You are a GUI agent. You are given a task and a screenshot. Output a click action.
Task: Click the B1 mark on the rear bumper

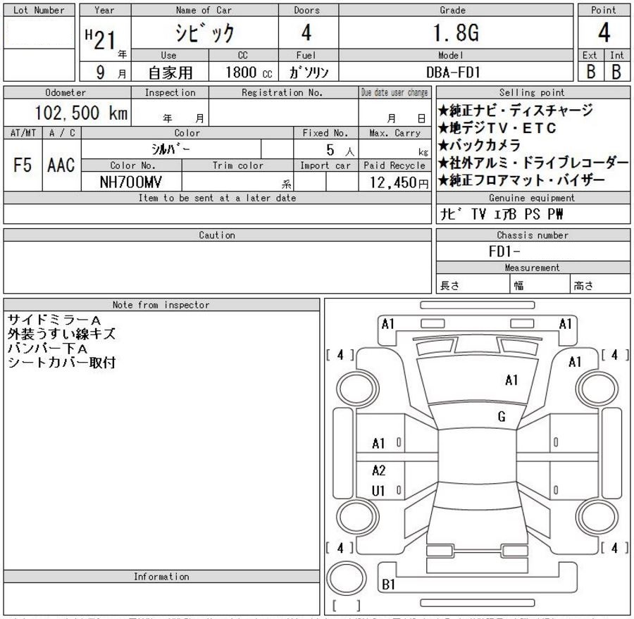point(388,584)
